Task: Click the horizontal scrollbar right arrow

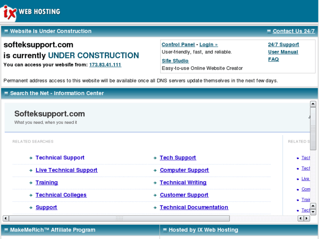Action: tap(307, 218)
